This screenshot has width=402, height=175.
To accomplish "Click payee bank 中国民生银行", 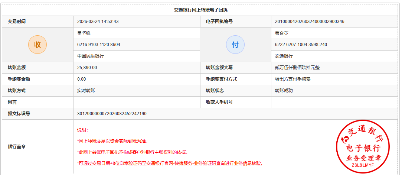I will pos(90,56).
